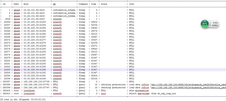Select host 10.26.101.92:4416
226x101 pixels.
[x=34, y=16]
